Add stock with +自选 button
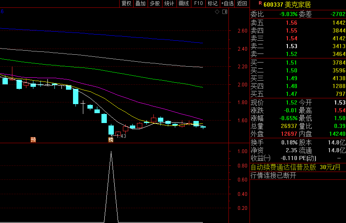Screen dimensions: 346x223 [x=227, y=3]
